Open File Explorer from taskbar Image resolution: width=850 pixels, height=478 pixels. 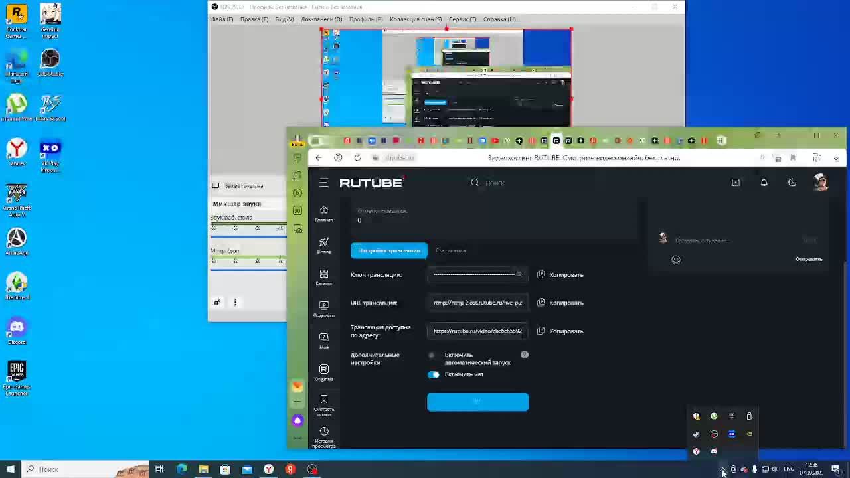click(203, 469)
